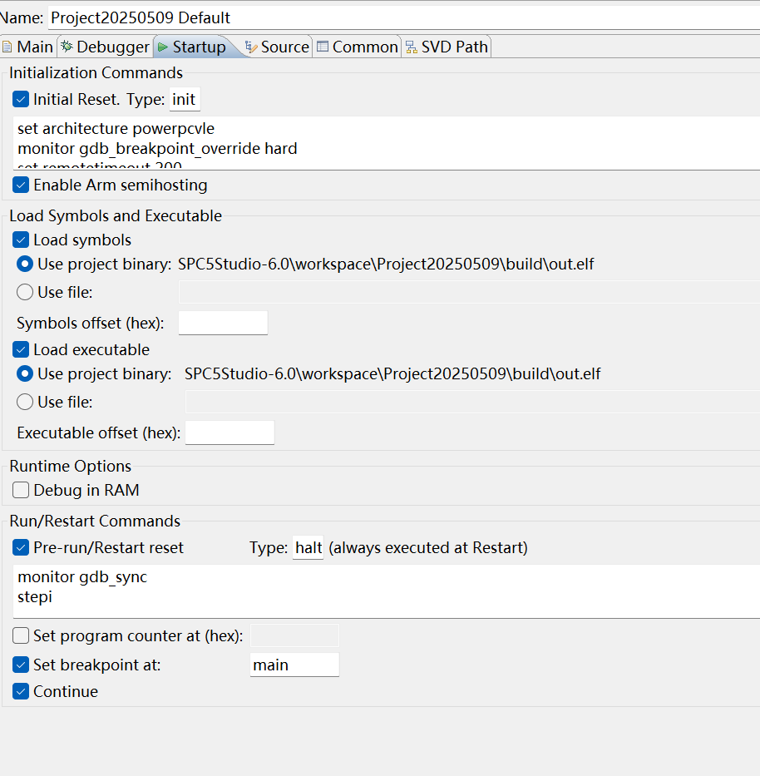Switch to the Common tab
Image resolution: width=760 pixels, height=776 pixels.
coord(358,47)
